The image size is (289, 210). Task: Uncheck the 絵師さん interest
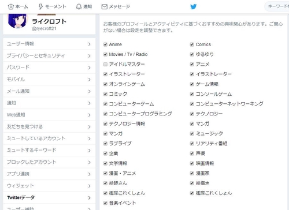[105, 183]
